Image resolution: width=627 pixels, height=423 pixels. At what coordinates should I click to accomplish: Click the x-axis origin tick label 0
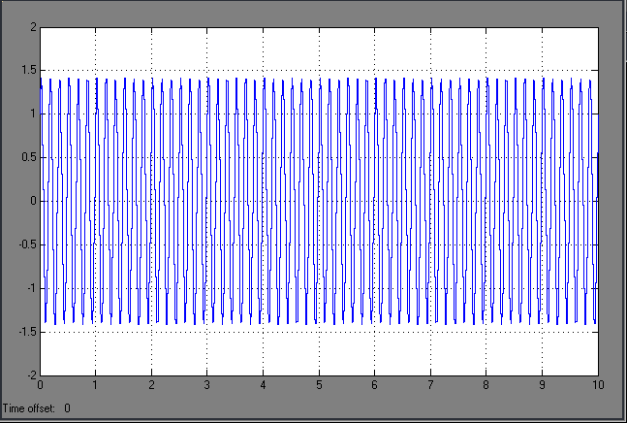coord(40,385)
